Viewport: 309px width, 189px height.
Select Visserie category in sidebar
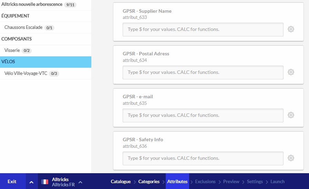tap(12, 51)
